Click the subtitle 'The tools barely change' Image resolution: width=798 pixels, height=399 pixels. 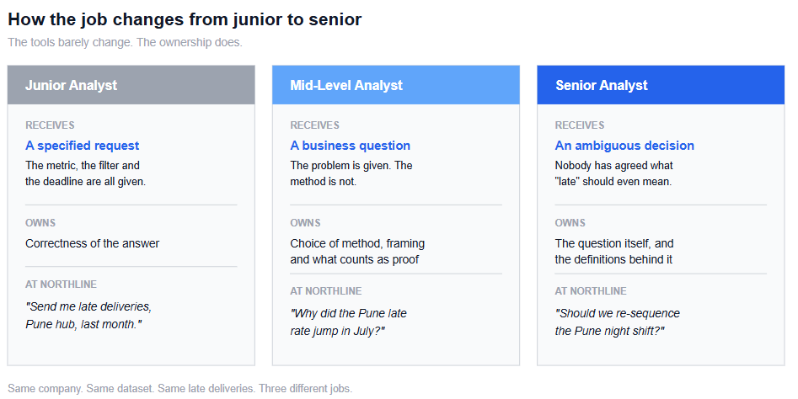click(x=126, y=42)
